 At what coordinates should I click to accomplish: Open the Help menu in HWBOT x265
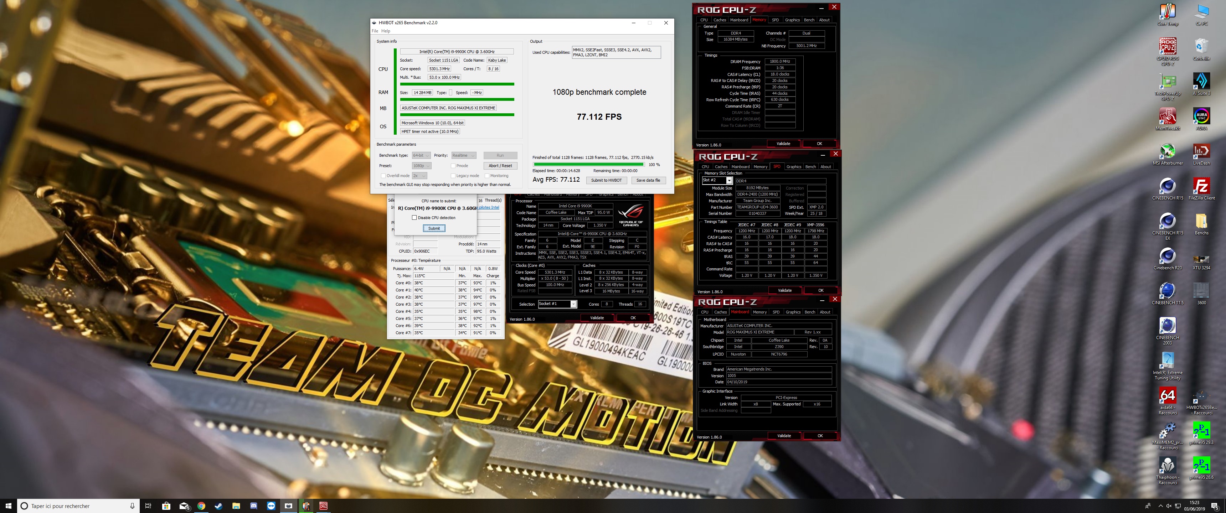pyautogui.click(x=386, y=31)
